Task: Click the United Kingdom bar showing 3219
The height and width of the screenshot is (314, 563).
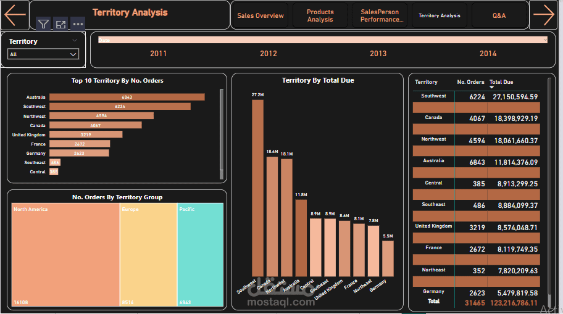Action: [x=86, y=134]
